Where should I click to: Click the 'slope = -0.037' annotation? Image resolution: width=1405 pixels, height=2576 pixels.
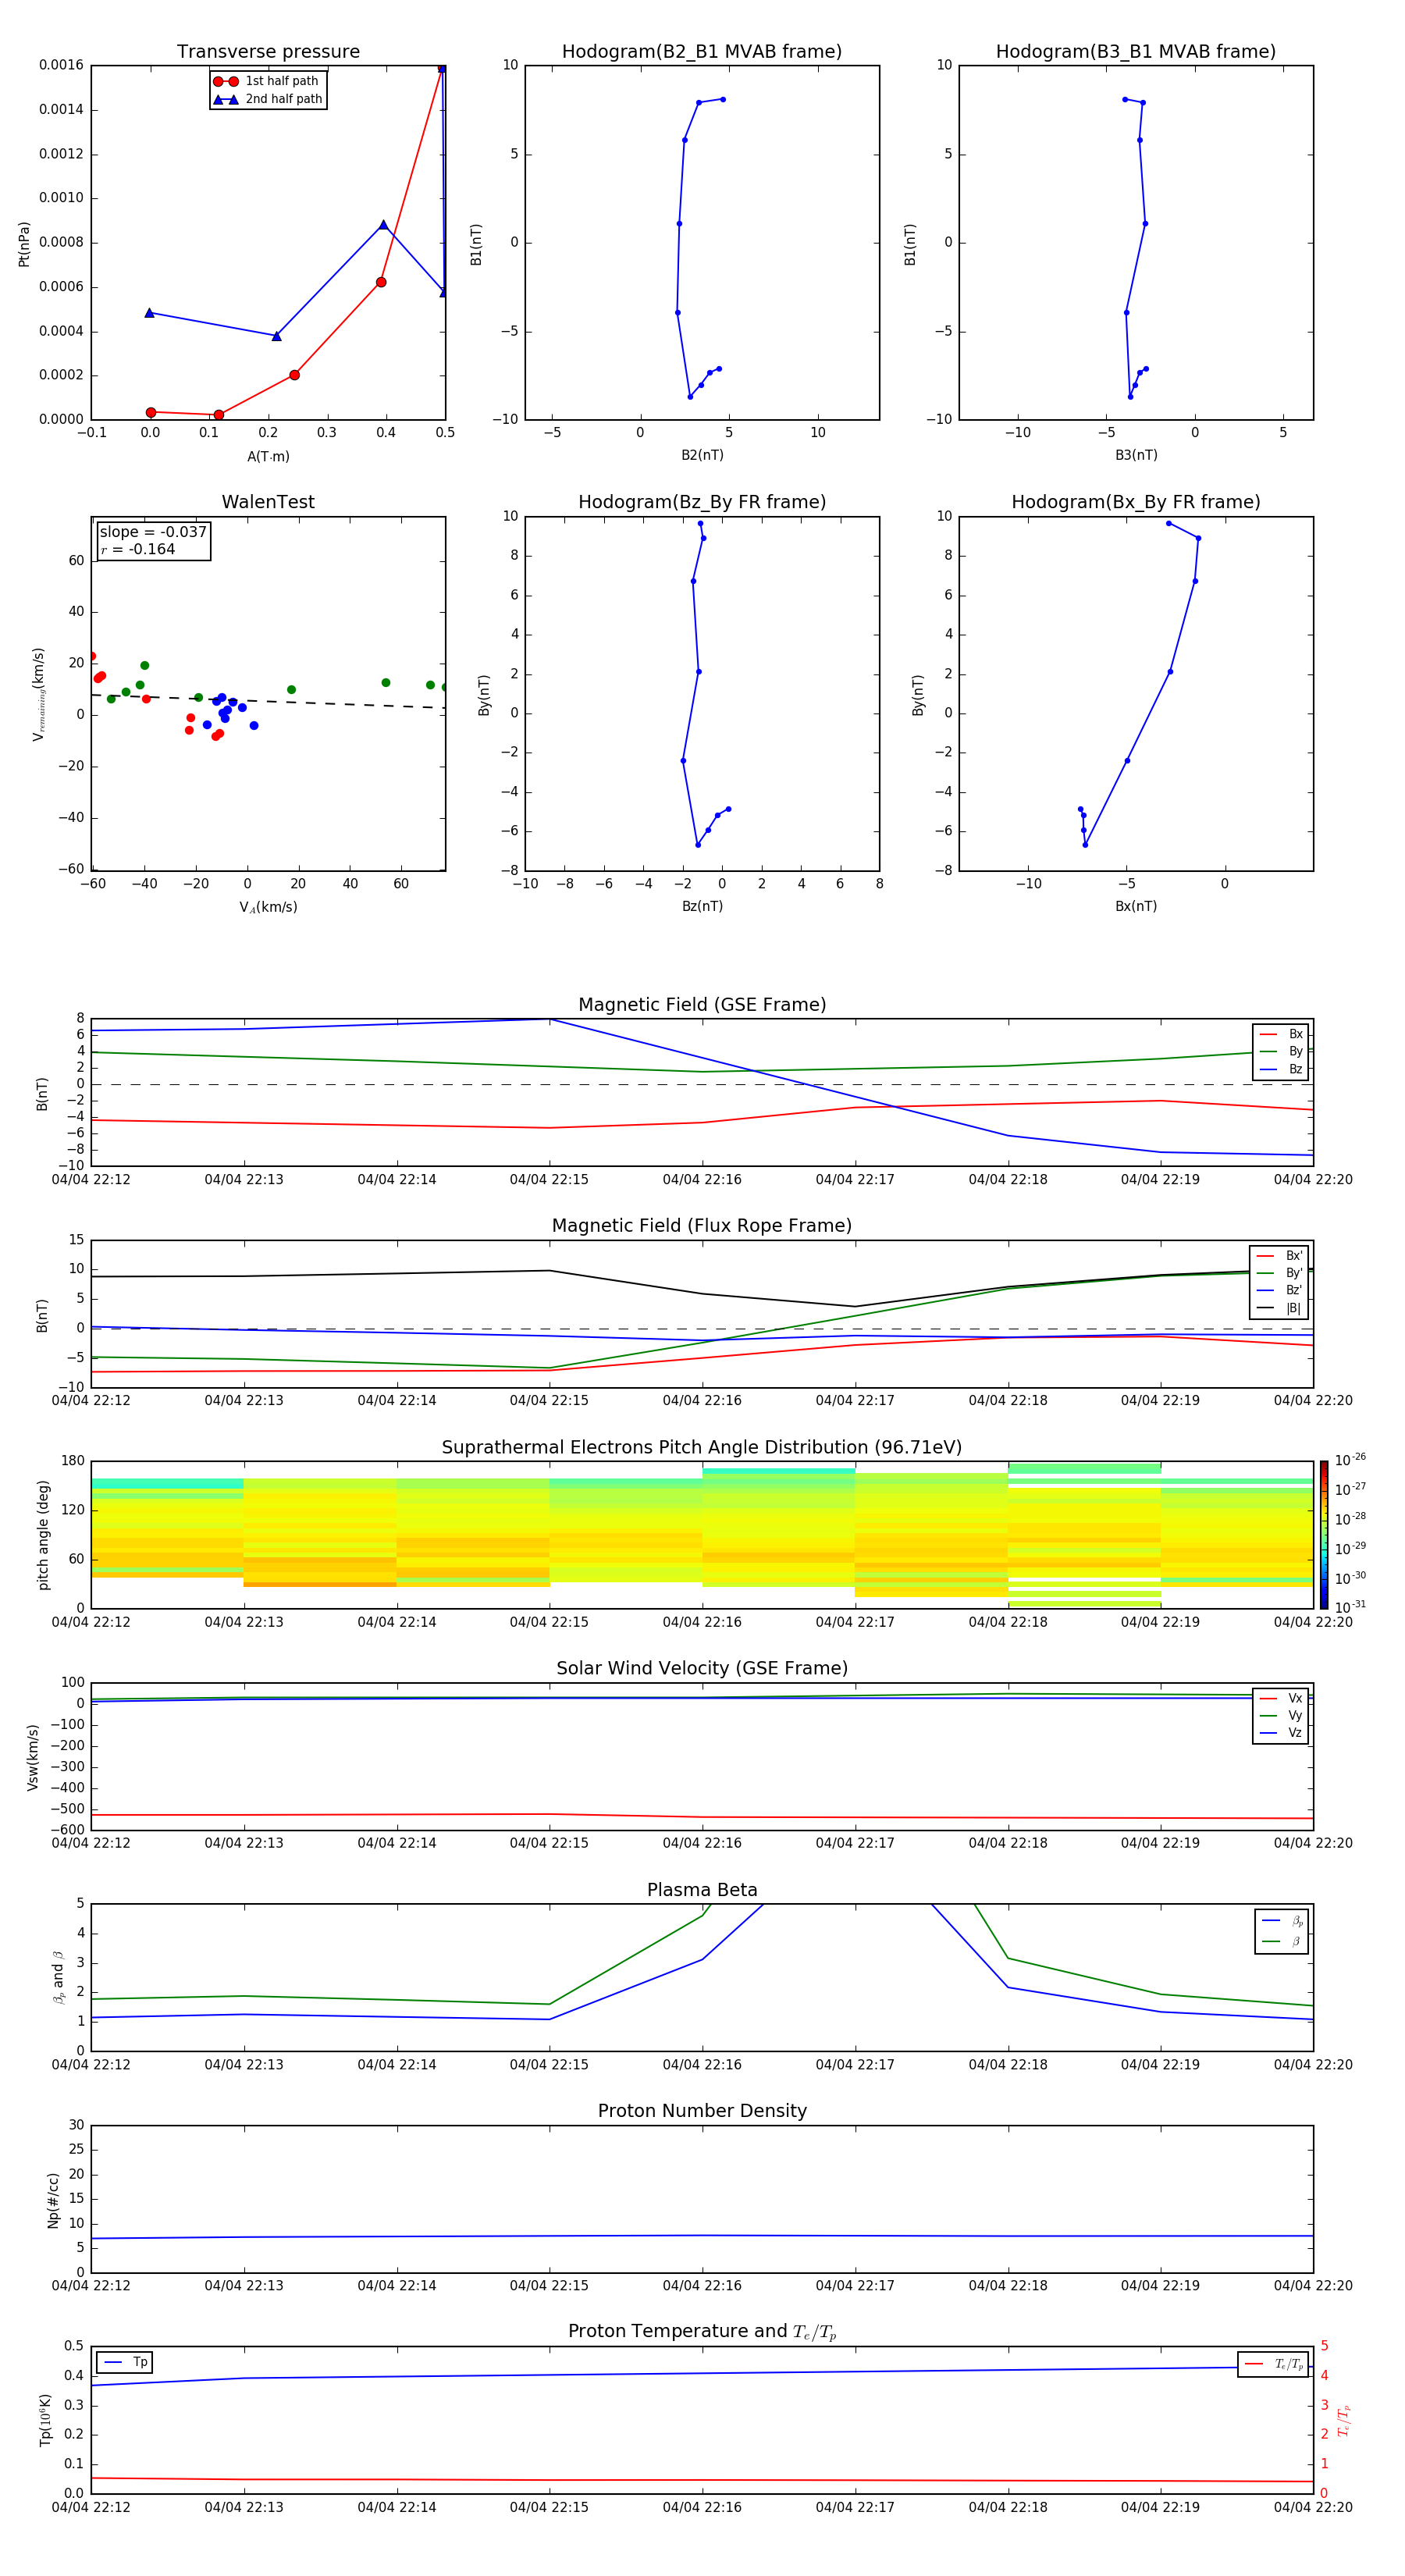(x=153, y=532)
